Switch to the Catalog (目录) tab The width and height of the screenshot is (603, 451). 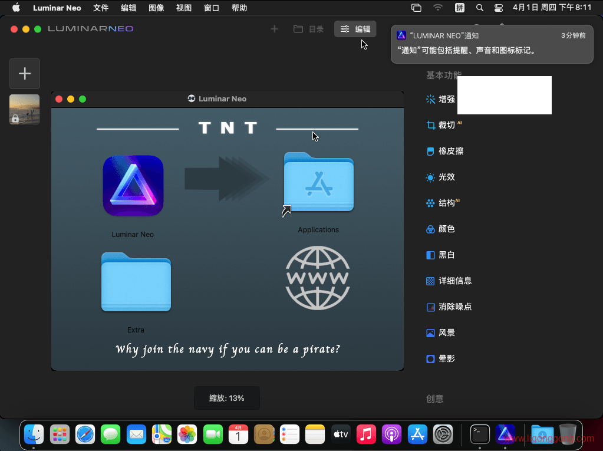pos(308,29)
